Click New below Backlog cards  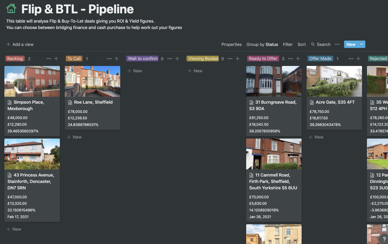[x=14, y=229]
